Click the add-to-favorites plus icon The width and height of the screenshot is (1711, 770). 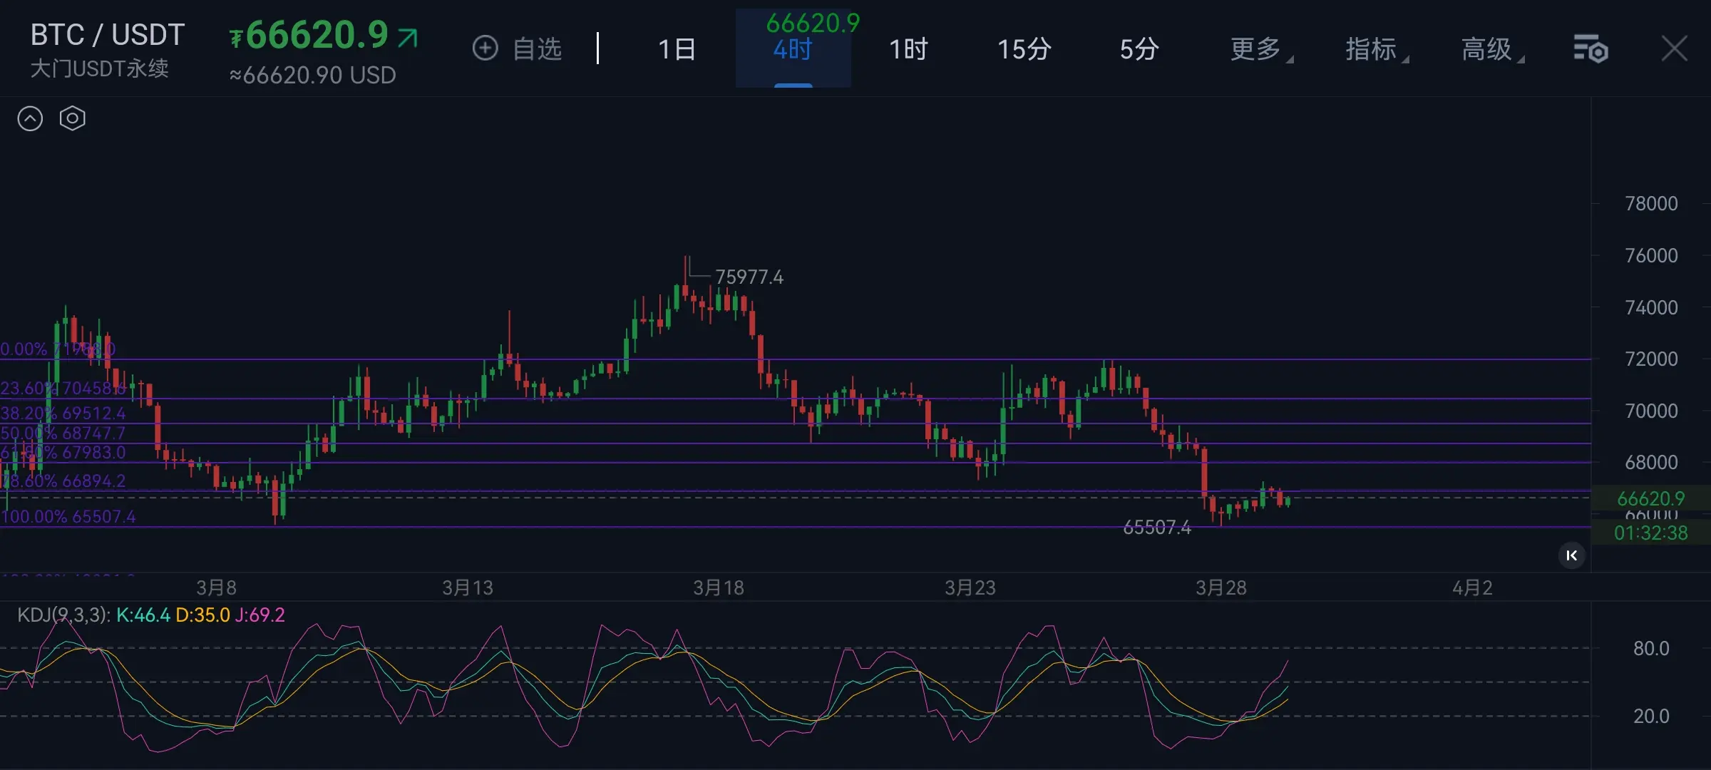pos(485,48)
